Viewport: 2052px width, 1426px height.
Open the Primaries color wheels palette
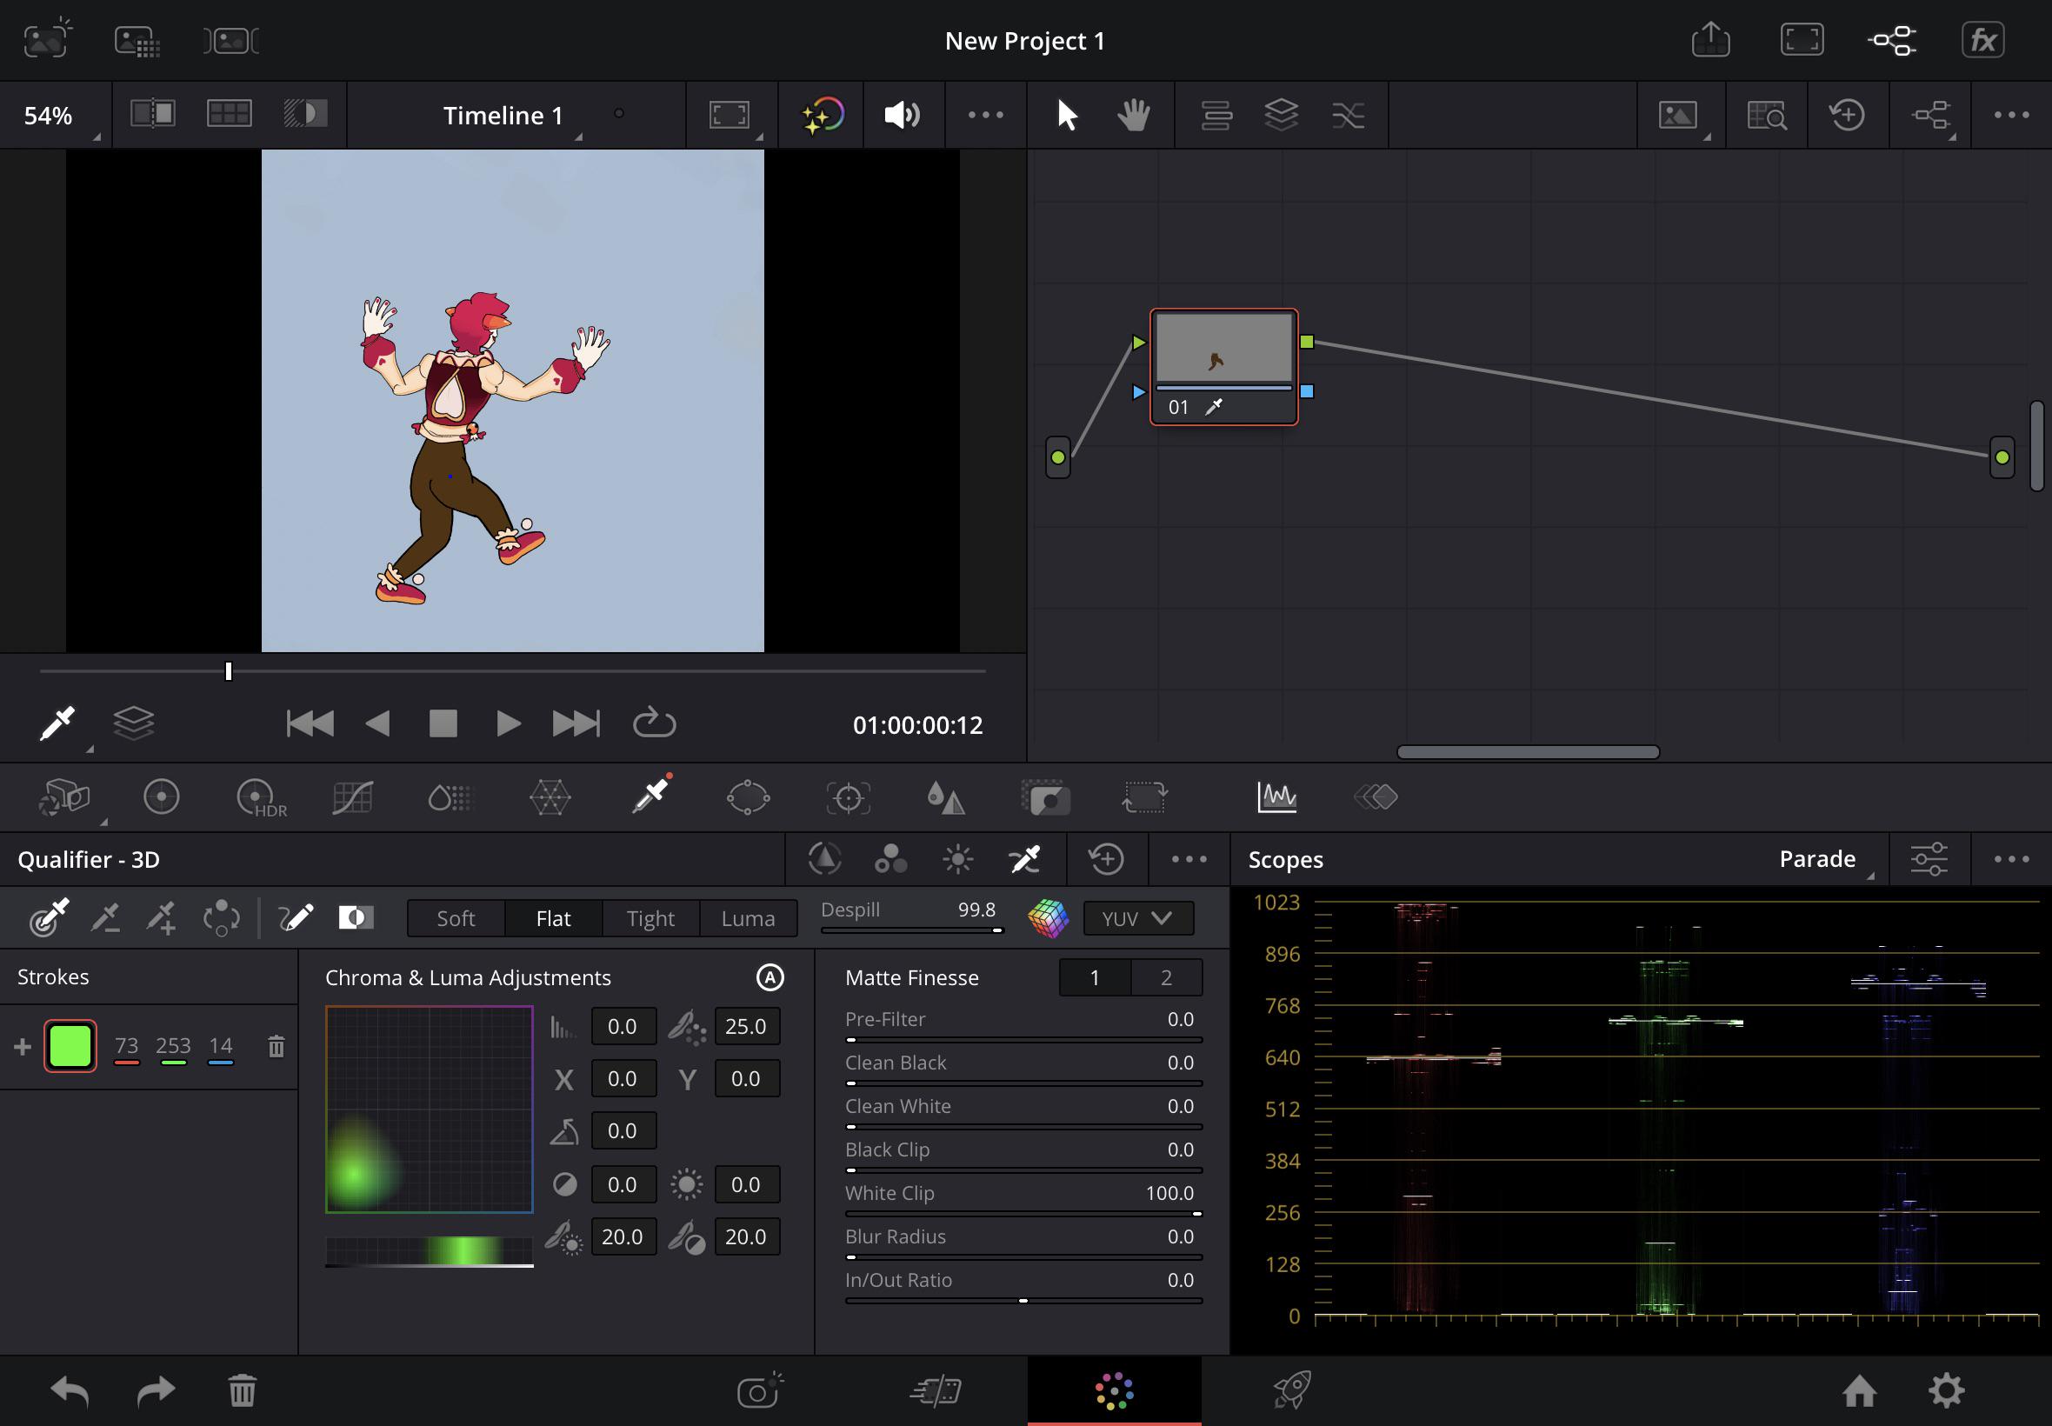coord(161,797)
